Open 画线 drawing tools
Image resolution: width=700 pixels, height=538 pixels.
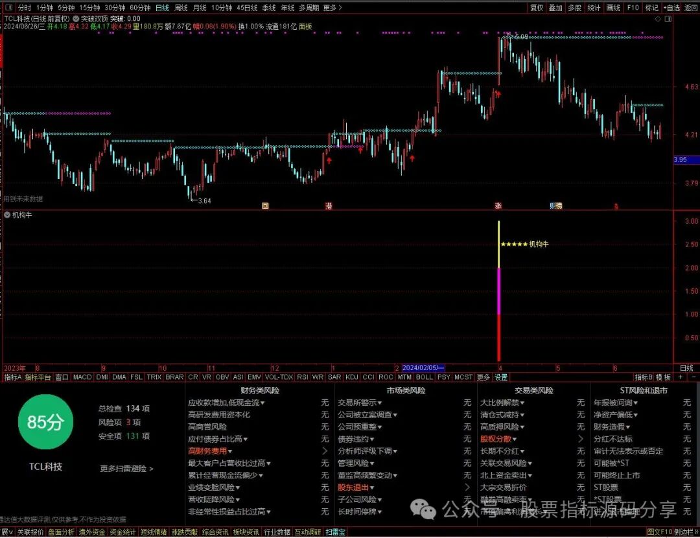[613, 8]
